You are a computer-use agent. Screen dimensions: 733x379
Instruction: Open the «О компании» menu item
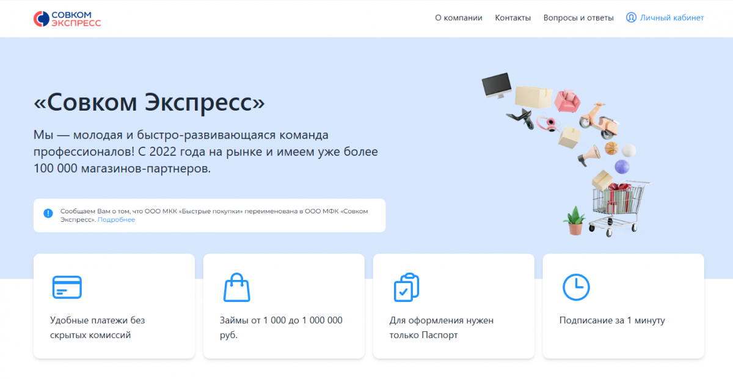[x=458, y=18]
